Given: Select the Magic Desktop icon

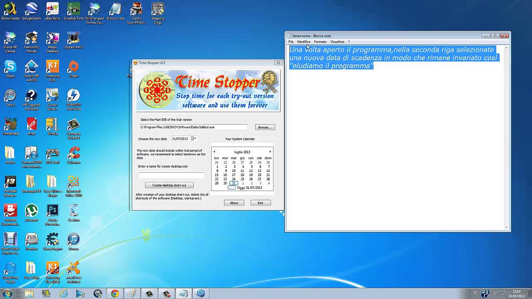Looking at the screenshot, I should pyautogui.click(x=52, y=42).
